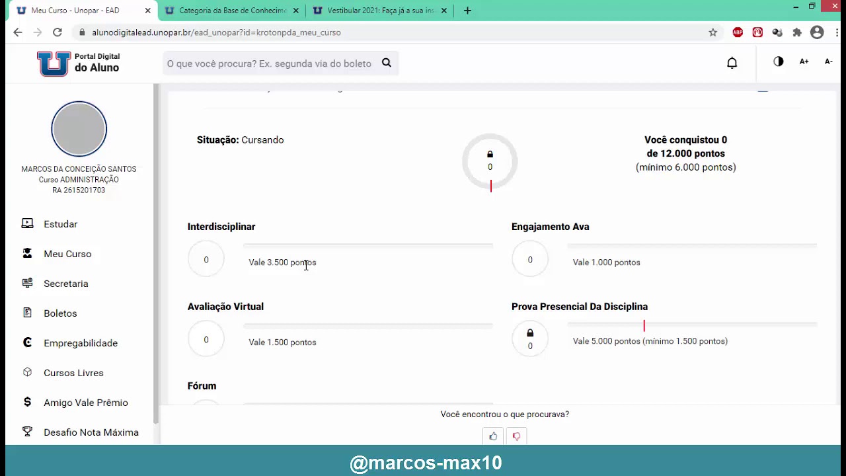Open the browser extensions puzzle icon

point(797,32)
